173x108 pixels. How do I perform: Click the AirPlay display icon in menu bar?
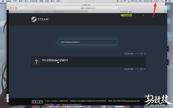coord(129,1)
